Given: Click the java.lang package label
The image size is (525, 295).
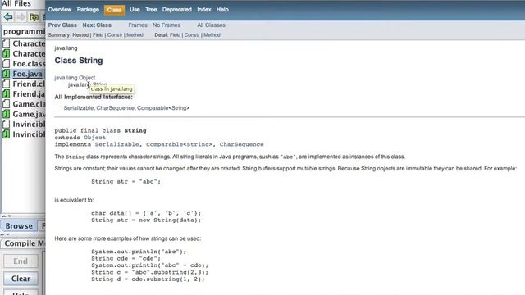Looking at the screenshot, I should click(66, 48).
